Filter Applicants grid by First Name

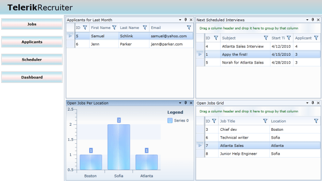114,28
